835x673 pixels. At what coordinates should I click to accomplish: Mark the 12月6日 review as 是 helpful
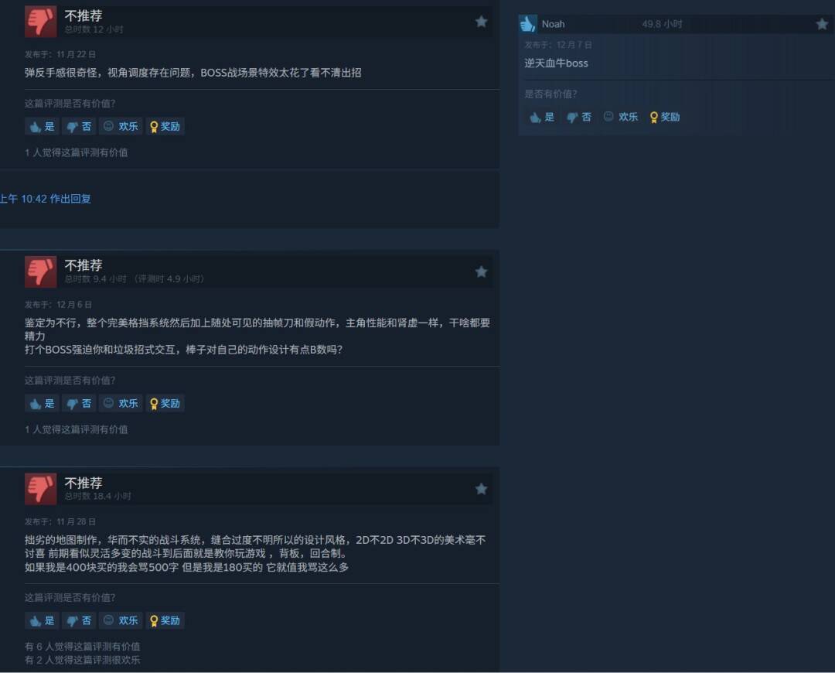click(x=42, y=403)
